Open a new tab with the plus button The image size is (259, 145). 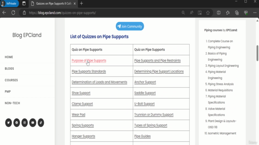click(x=81, y=4)
